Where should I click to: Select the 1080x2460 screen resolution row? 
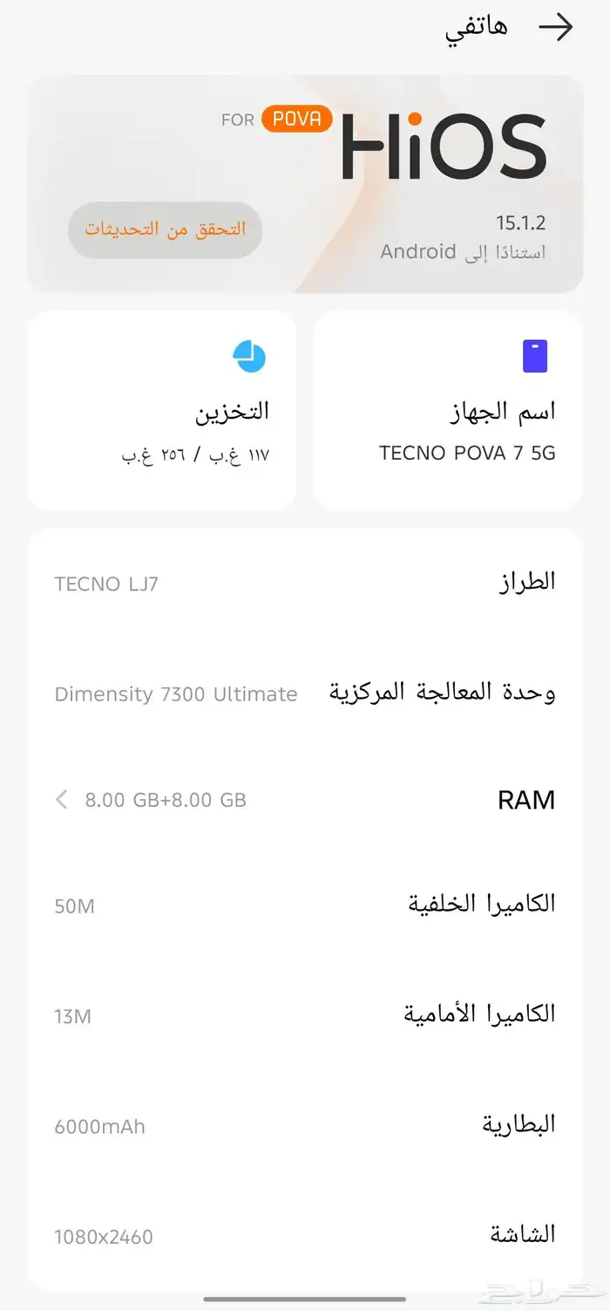[x=305, y=1235]
